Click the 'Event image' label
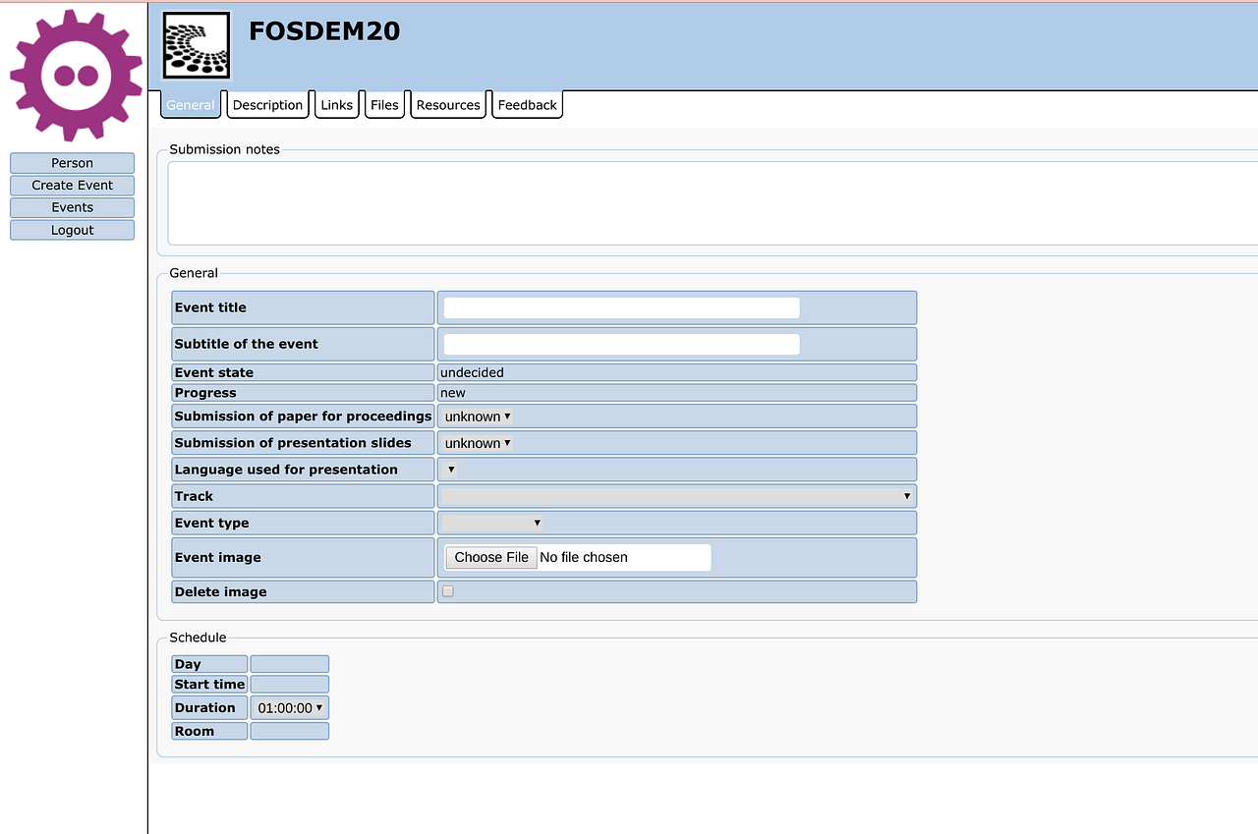 point(218,557)
